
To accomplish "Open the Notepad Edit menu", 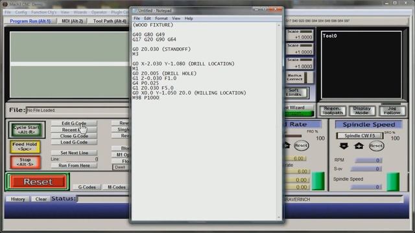I will click(x=147, y=19).
